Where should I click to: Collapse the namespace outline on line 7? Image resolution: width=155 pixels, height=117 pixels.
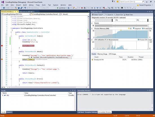(11, 28)
